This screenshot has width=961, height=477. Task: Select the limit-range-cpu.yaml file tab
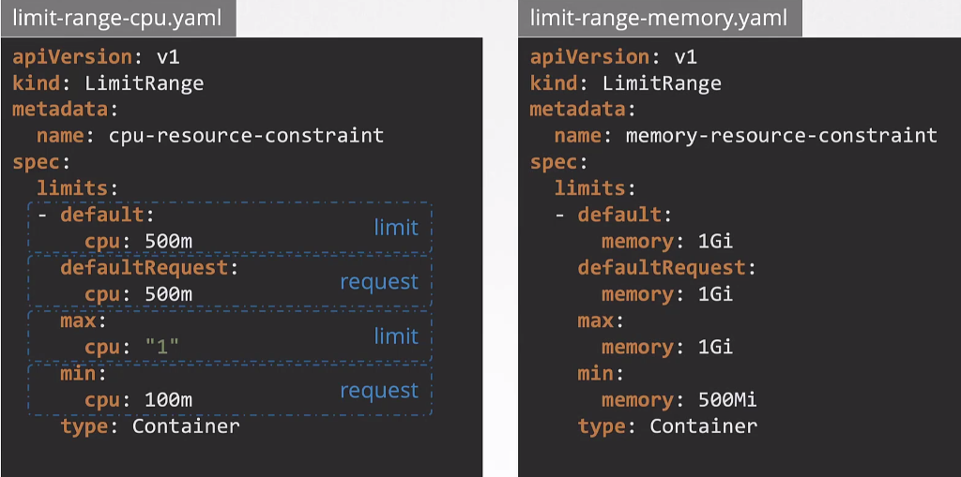tap(118, 18)
